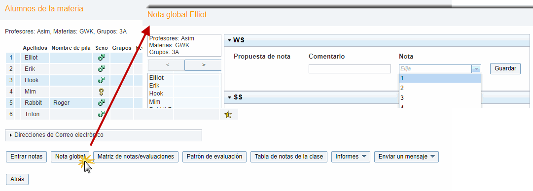Click Hook in the Alumnos table
The width and height of the screenshot is (533, 191).
32,80
